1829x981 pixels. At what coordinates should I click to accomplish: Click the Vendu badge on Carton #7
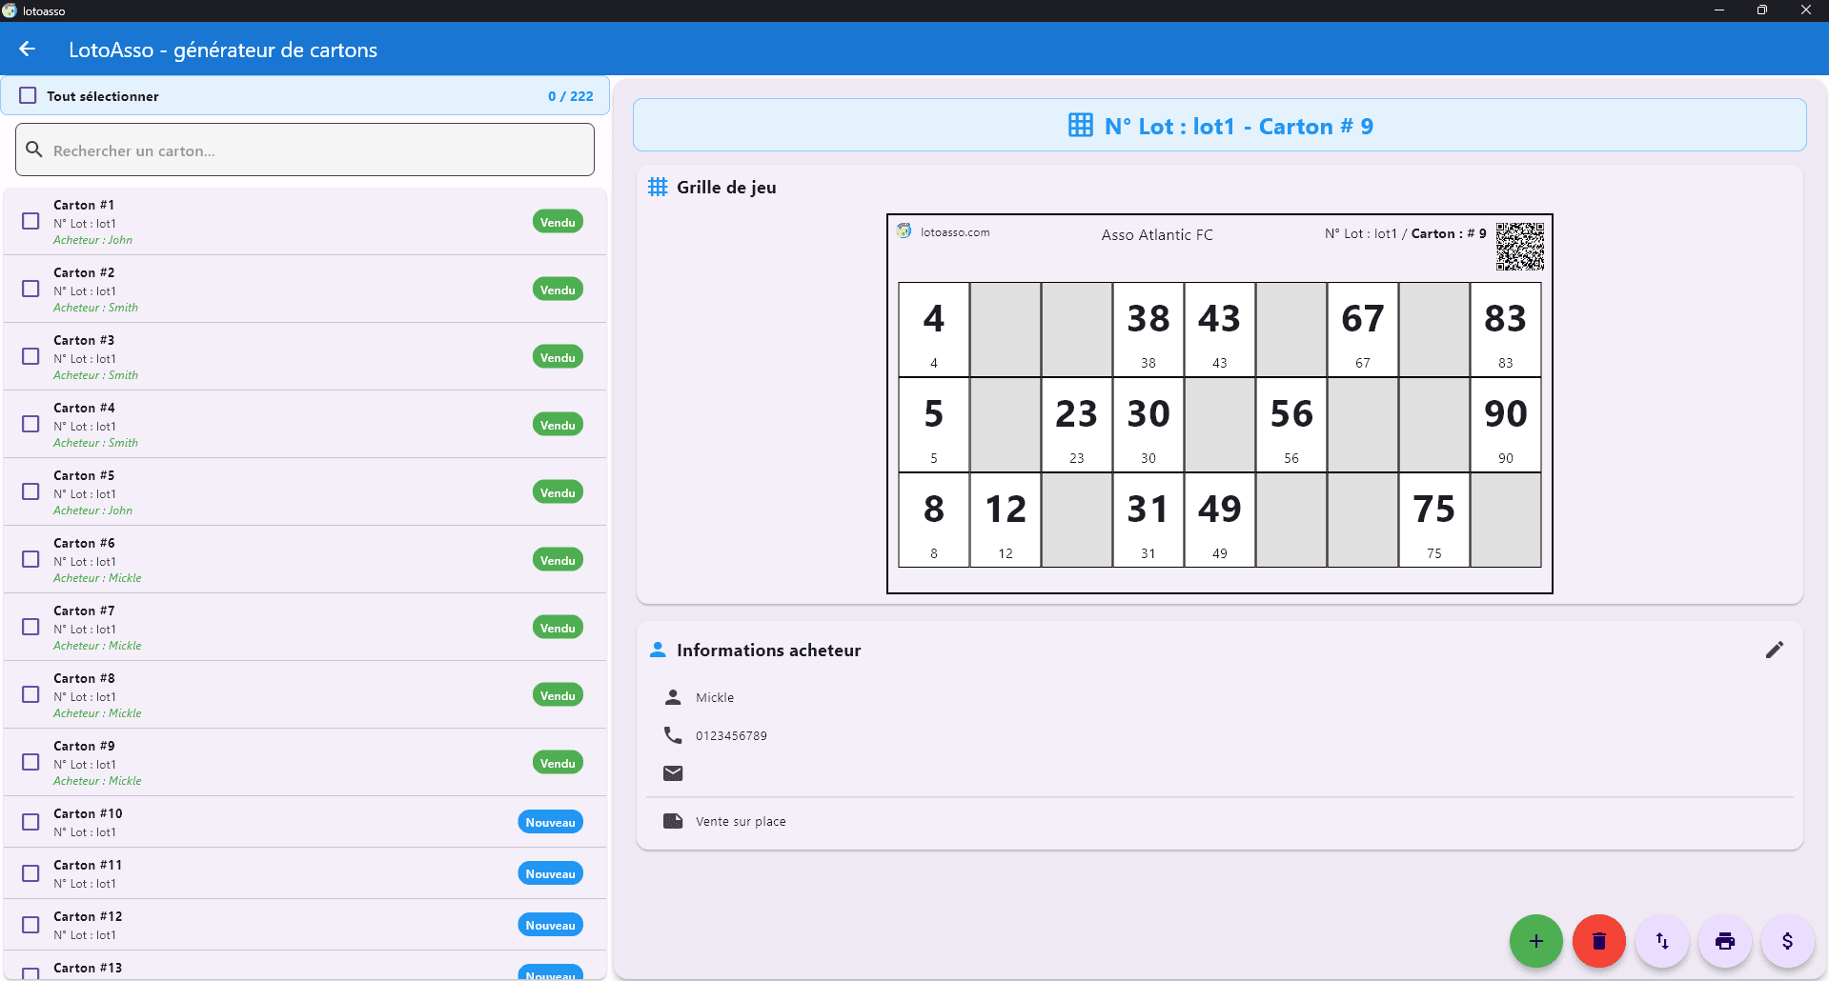tap(558, 628)
